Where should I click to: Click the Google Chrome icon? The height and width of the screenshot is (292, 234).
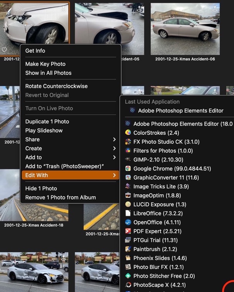pyautogui.click(x=128, y=168)
